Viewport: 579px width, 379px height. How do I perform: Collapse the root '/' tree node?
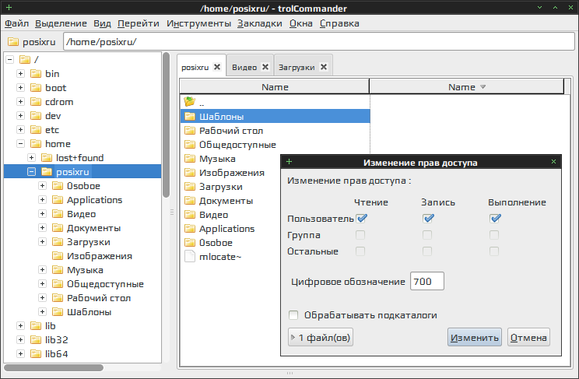10,59
